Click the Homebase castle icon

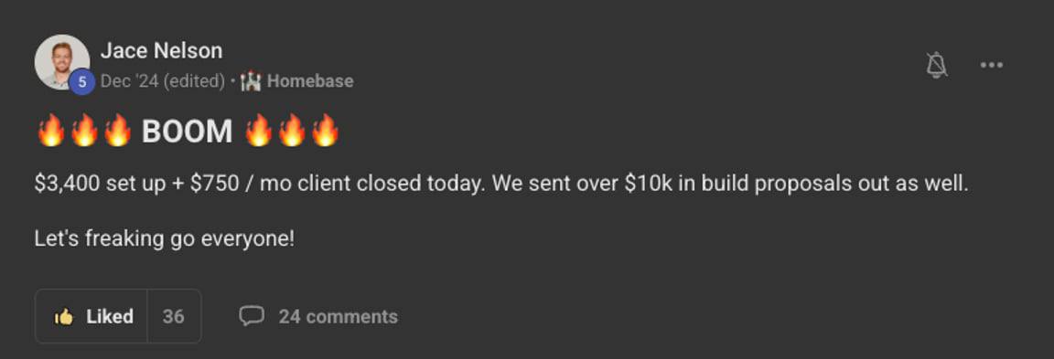click(x=250, y=81)
